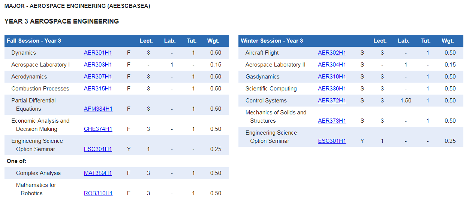Click the Fall Session - Year 3 table header
This screenshot has height=206, width=469.
34,41
